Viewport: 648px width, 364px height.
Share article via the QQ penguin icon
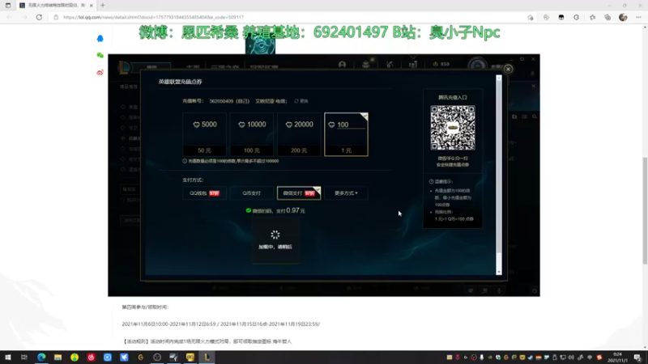pyautogui.click(x=100, y=38)
